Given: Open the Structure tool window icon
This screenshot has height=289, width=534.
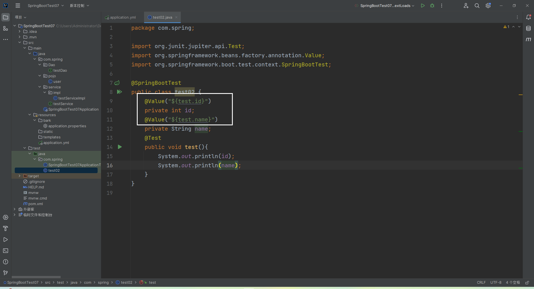Looking at the screenshot, I should [6, 28].
